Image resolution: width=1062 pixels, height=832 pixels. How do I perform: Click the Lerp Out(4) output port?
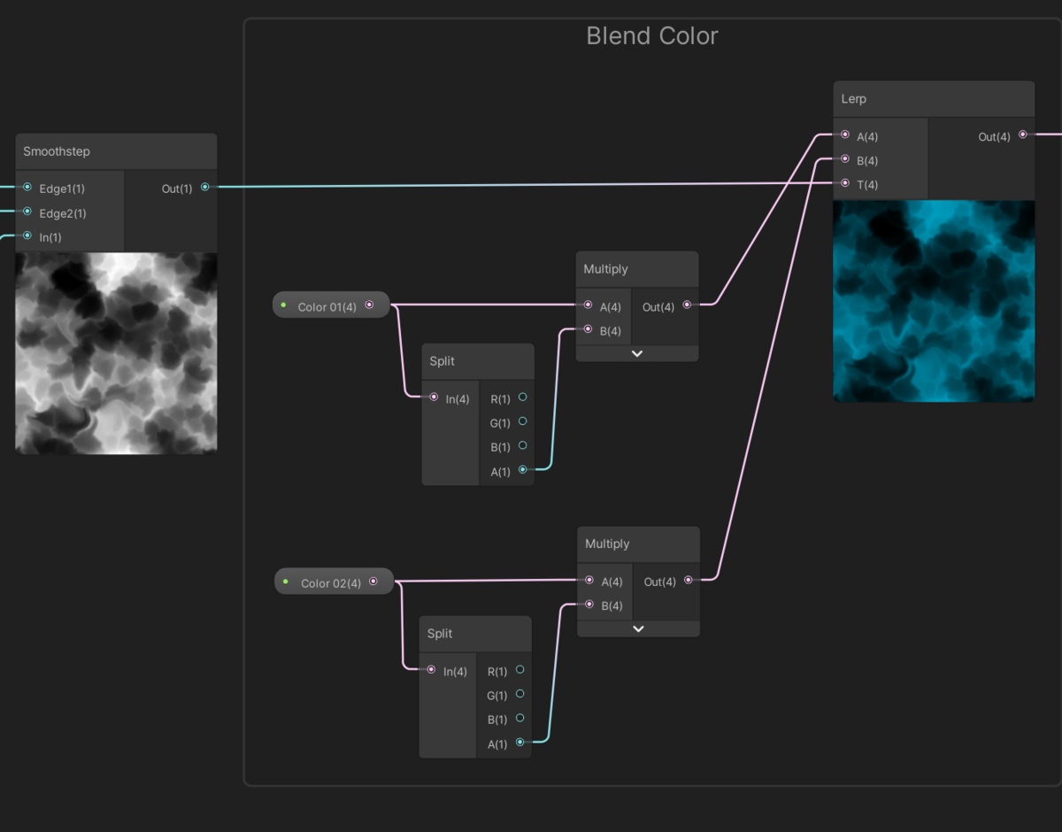point(1023,135)
